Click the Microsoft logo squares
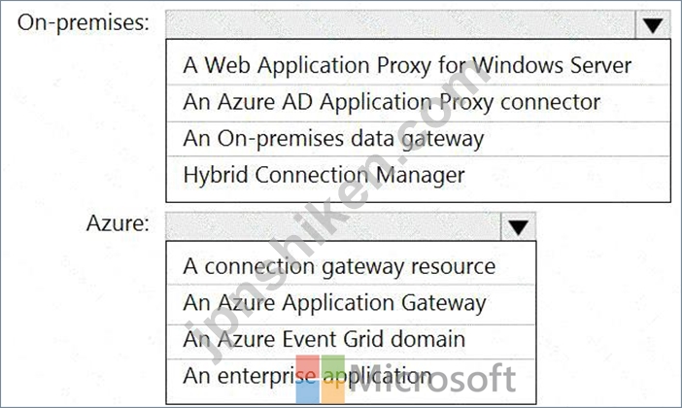This screenshot has height=408, width=682. [x=321, y=379]
